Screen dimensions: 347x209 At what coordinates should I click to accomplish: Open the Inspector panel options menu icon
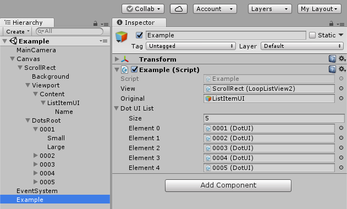tap(340, 24)
